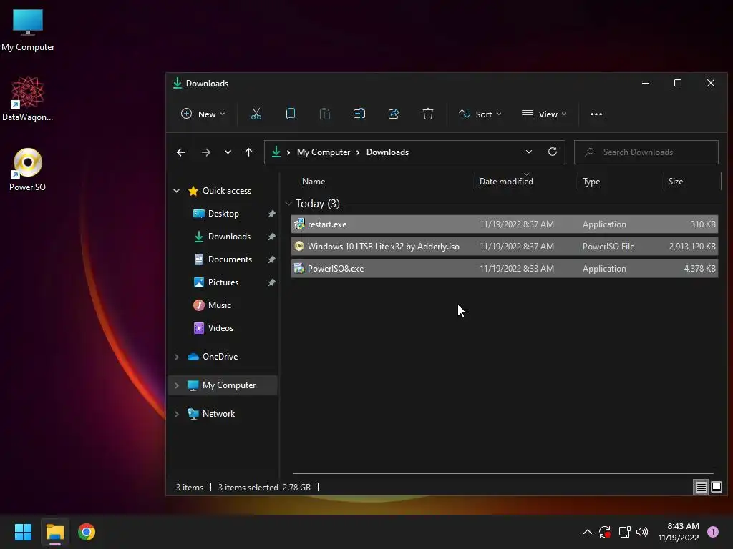Select the DataWagon desktop shortcut

(x=28, y=99)
